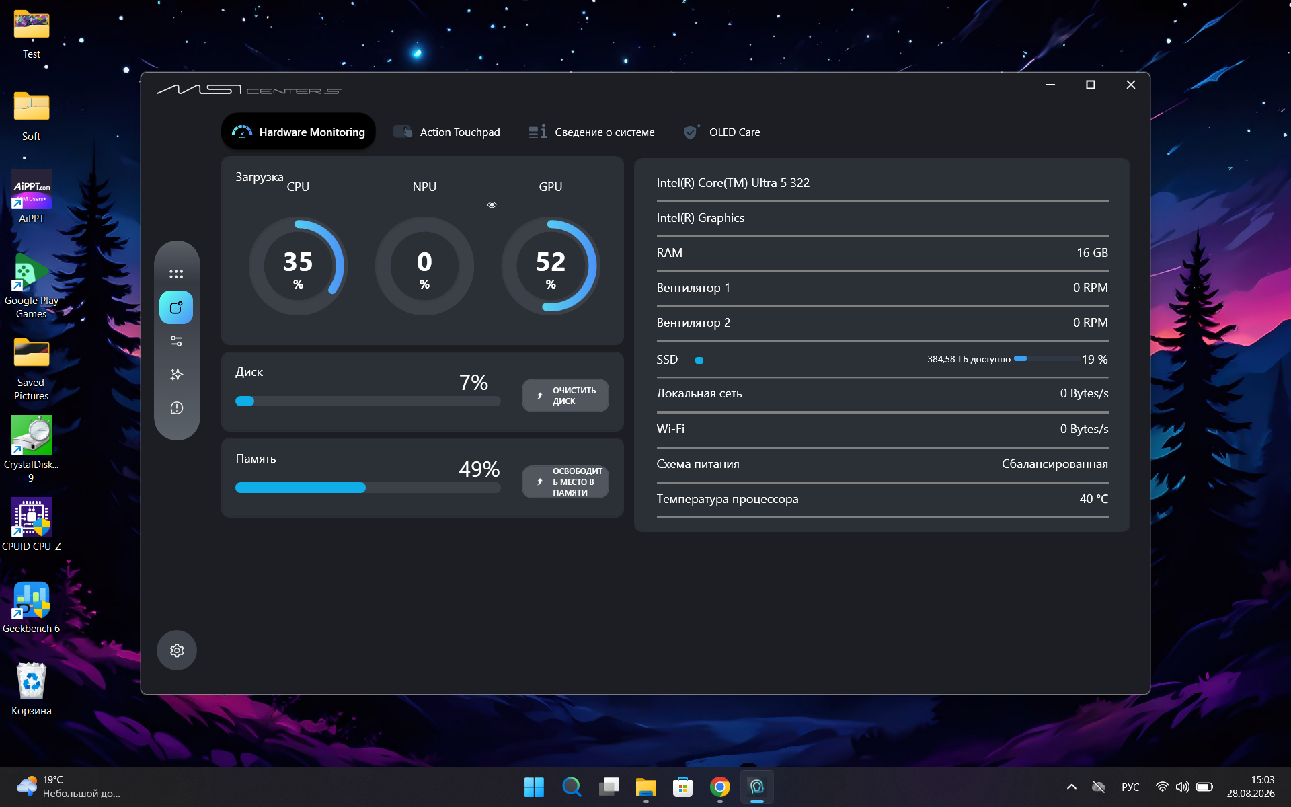The image size is (1291, 807).
Task: Open the support alert icon in sidebar
Action: tap(176, 408)
